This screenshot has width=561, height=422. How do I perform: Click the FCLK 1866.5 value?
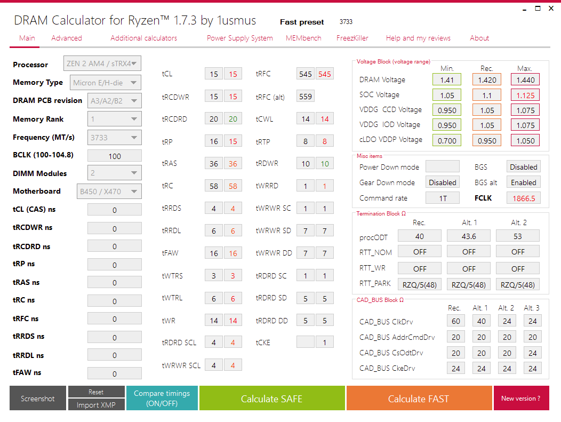(524, 198)
